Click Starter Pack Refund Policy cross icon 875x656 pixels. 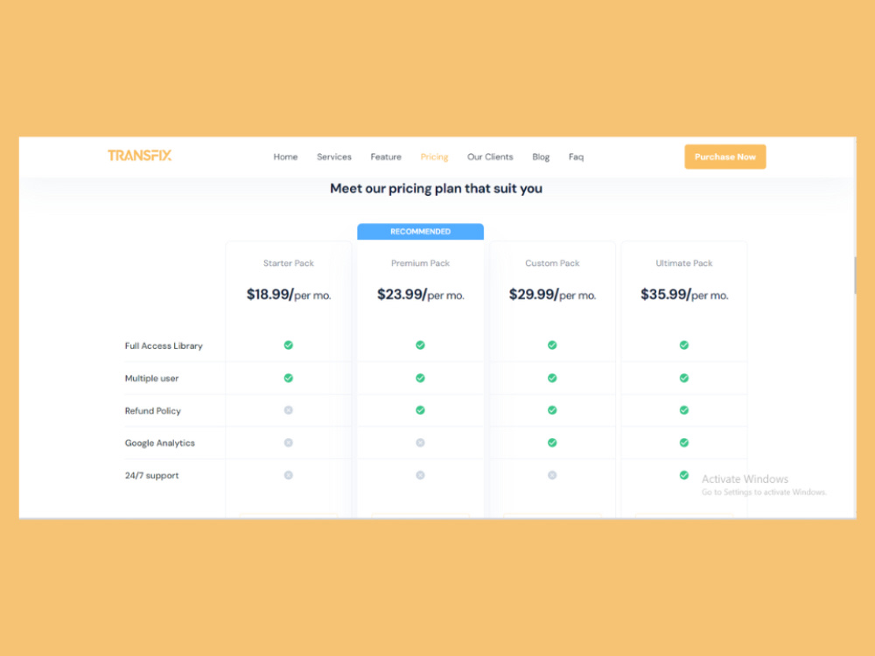pyautogui.click(x=289, y=410)
